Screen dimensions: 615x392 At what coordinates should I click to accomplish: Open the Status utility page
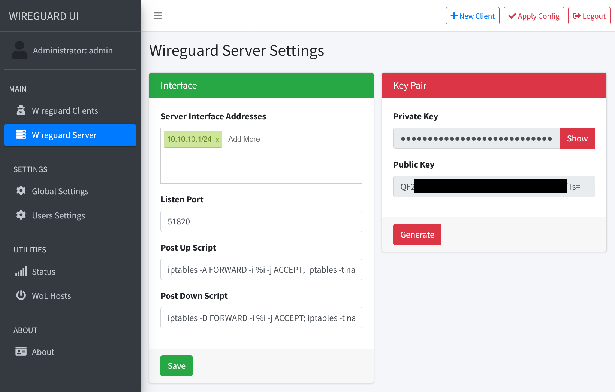pyautogui.click(x=70, y=272)
